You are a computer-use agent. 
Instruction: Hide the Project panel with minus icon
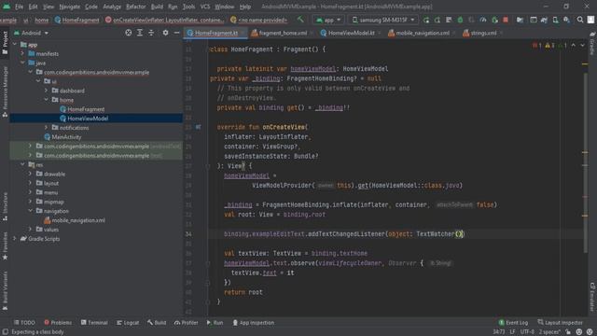point(176,34)
